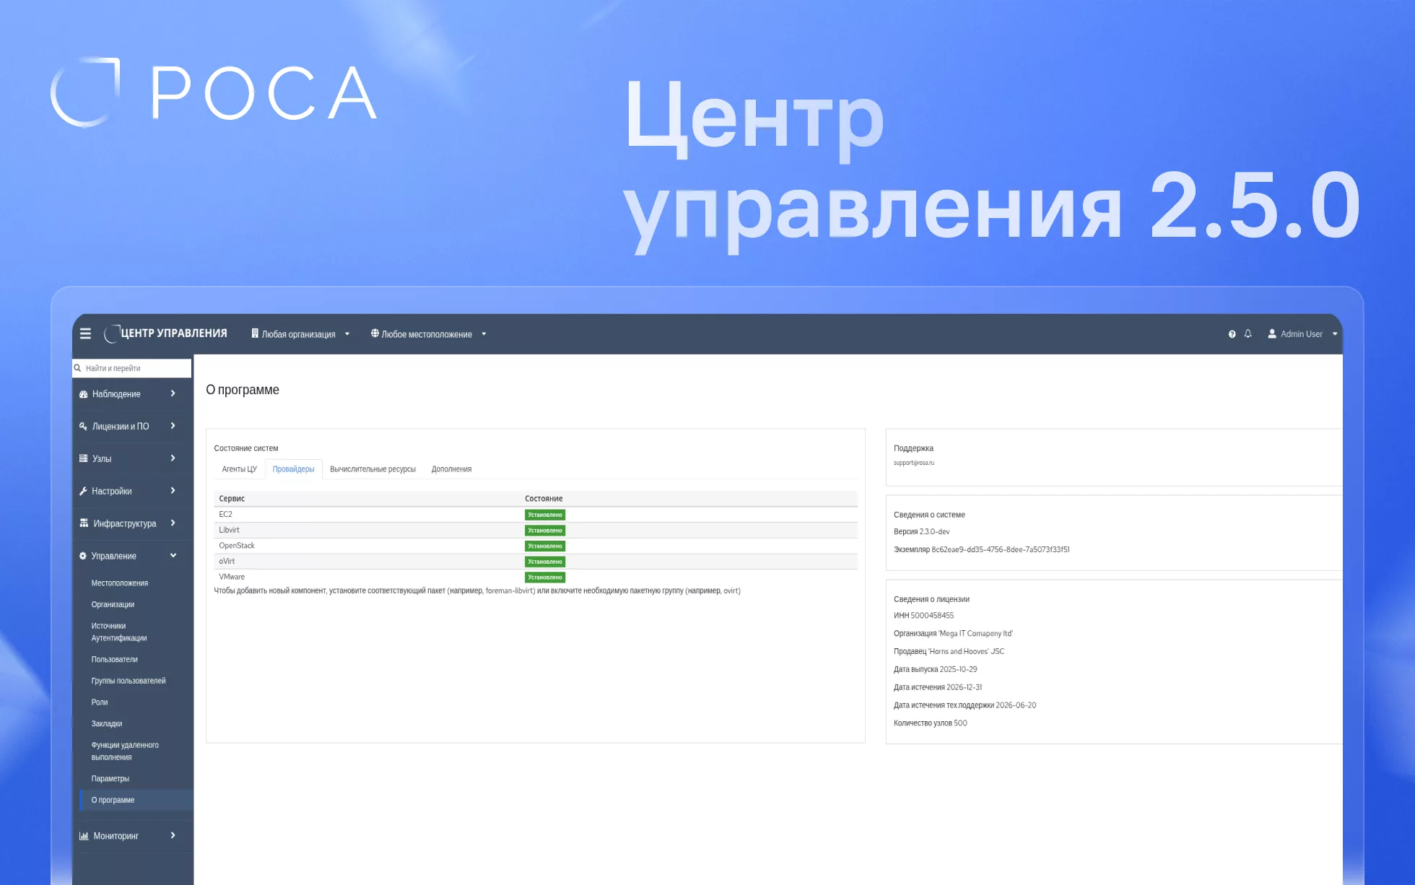This screenshot has width=1415, height=885.
Task: Switch to the Вычислительные ресурсы tab
Action: (373, 468)
